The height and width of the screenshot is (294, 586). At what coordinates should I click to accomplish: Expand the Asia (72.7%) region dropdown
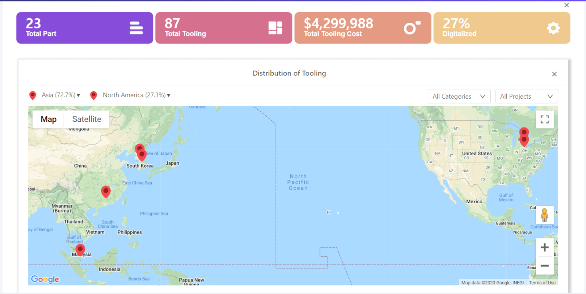61,95
